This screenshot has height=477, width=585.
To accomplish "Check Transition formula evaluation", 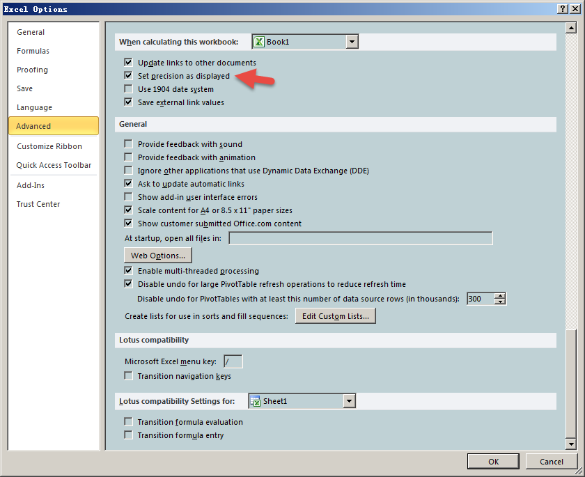I will [128, 422].
